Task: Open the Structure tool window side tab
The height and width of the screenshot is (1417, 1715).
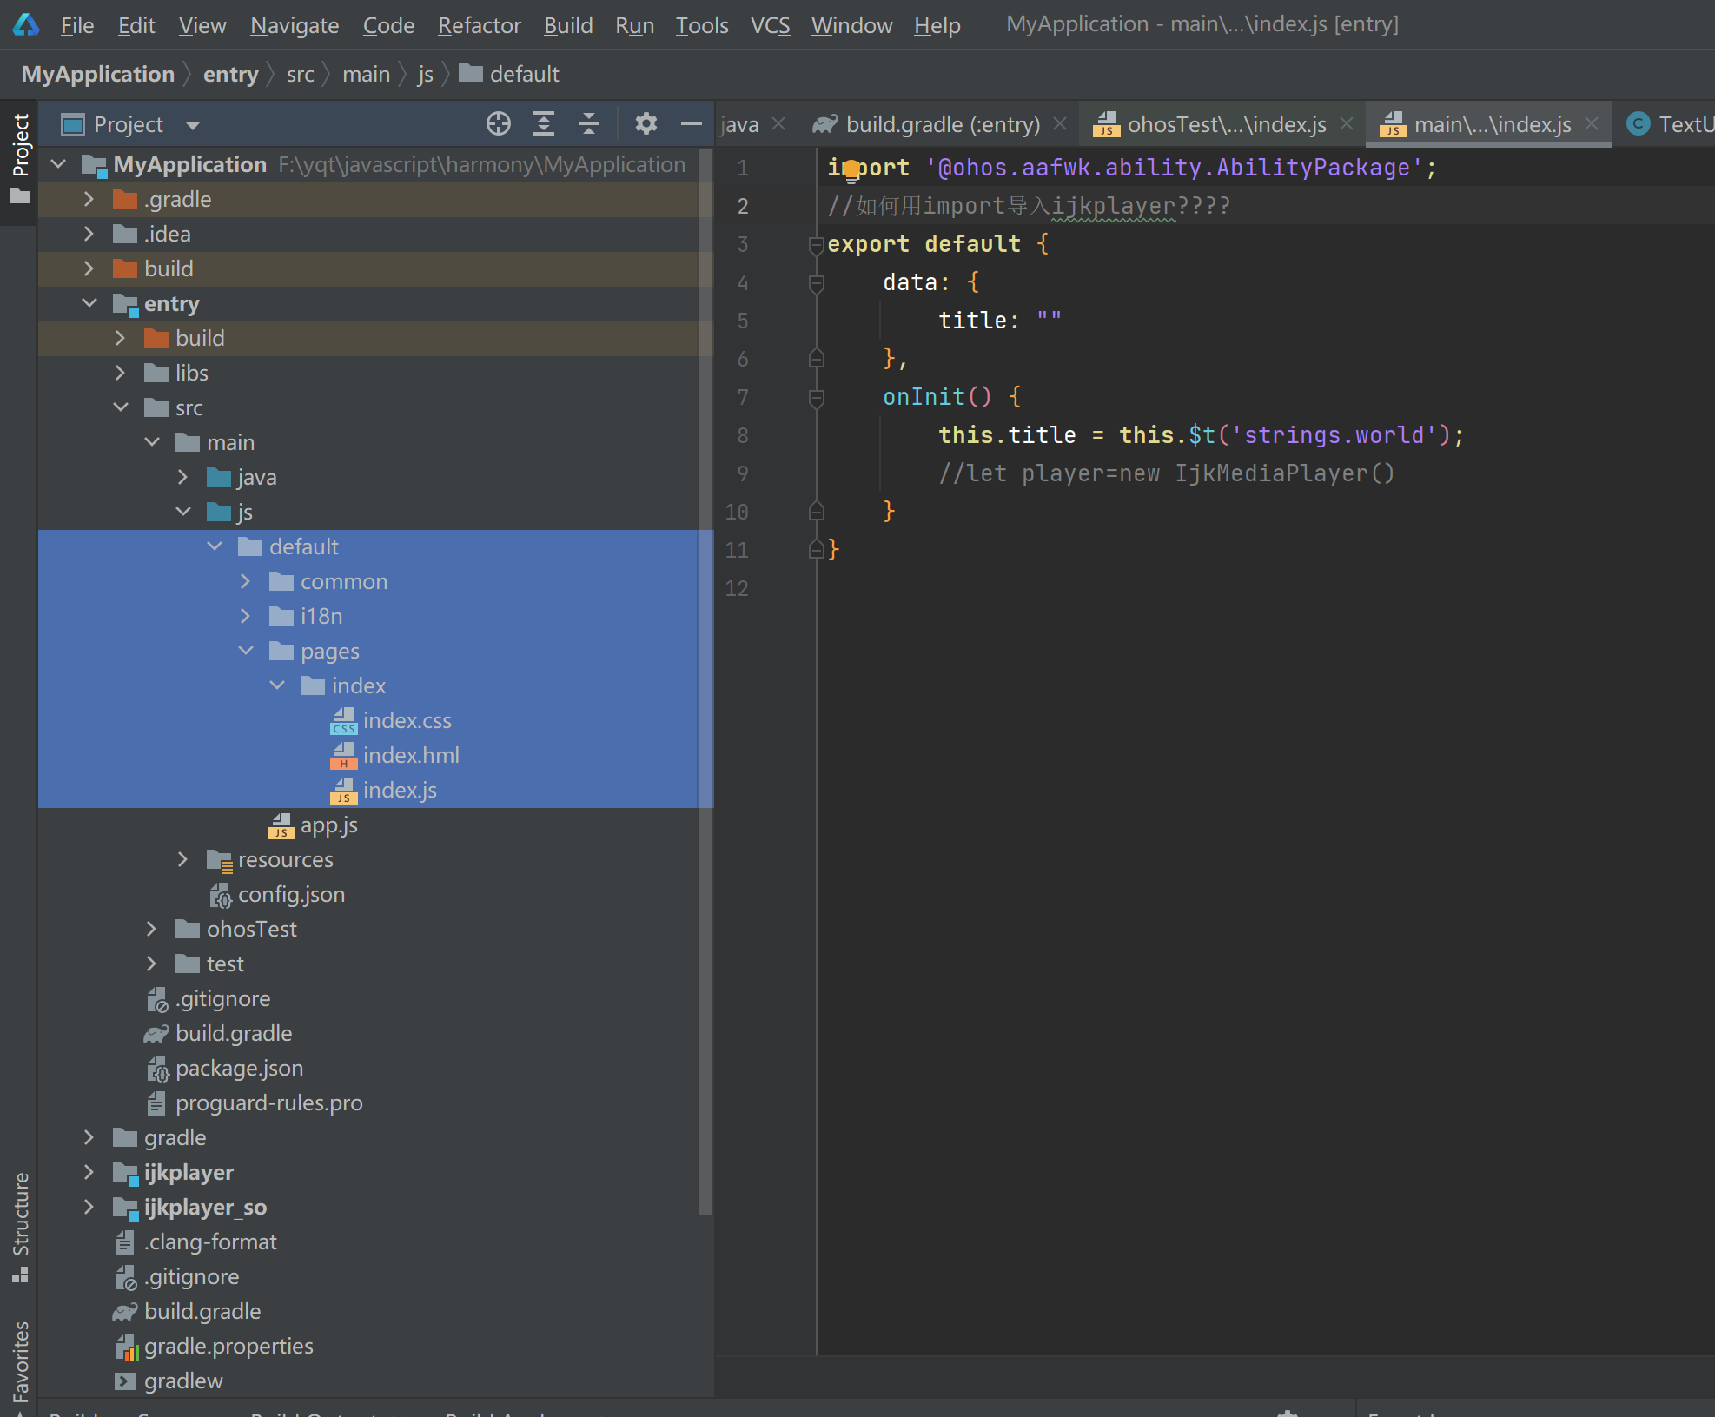Action: click(x=20, y=1227)
